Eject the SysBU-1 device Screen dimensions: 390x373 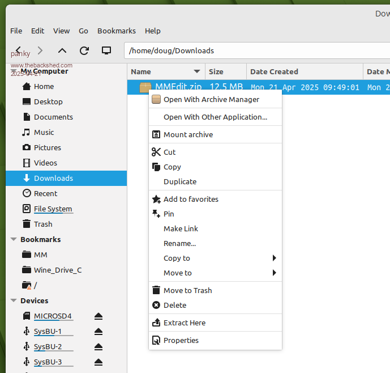click(98, 331)
